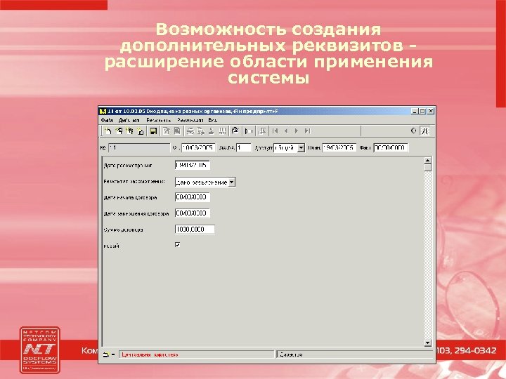Open the 'Реквизиты' menu

click(x=158, y=120)
